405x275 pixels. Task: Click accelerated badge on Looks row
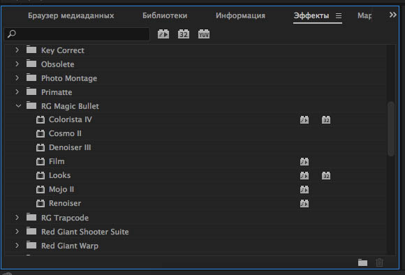(x=304, y=176)
